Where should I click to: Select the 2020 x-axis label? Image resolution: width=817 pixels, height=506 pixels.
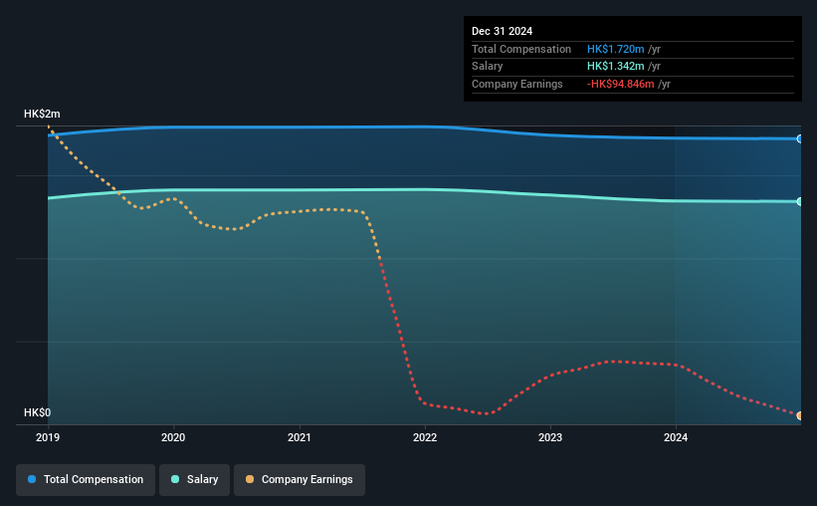(x=173, y=437)
